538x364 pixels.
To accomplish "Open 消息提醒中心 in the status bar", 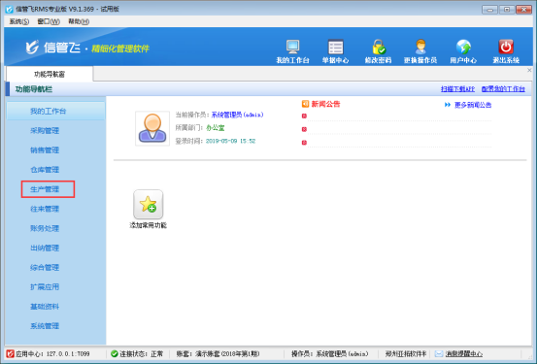I will (464, 353).
